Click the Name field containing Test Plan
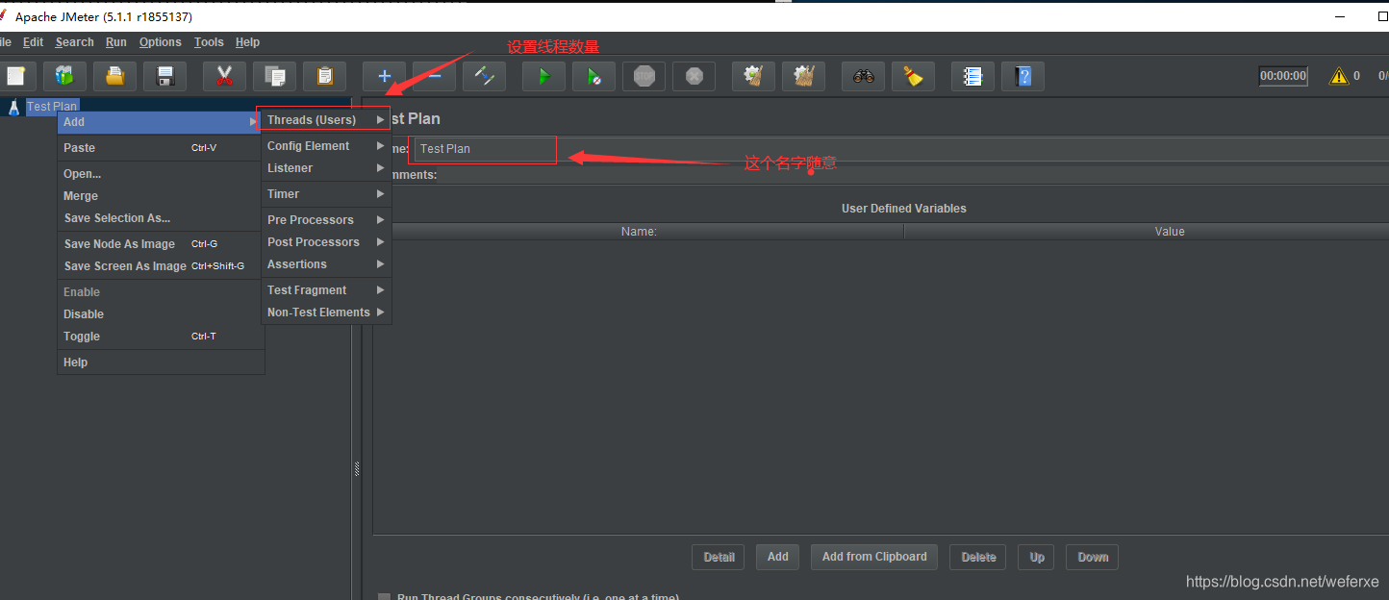 coord(900,149)
